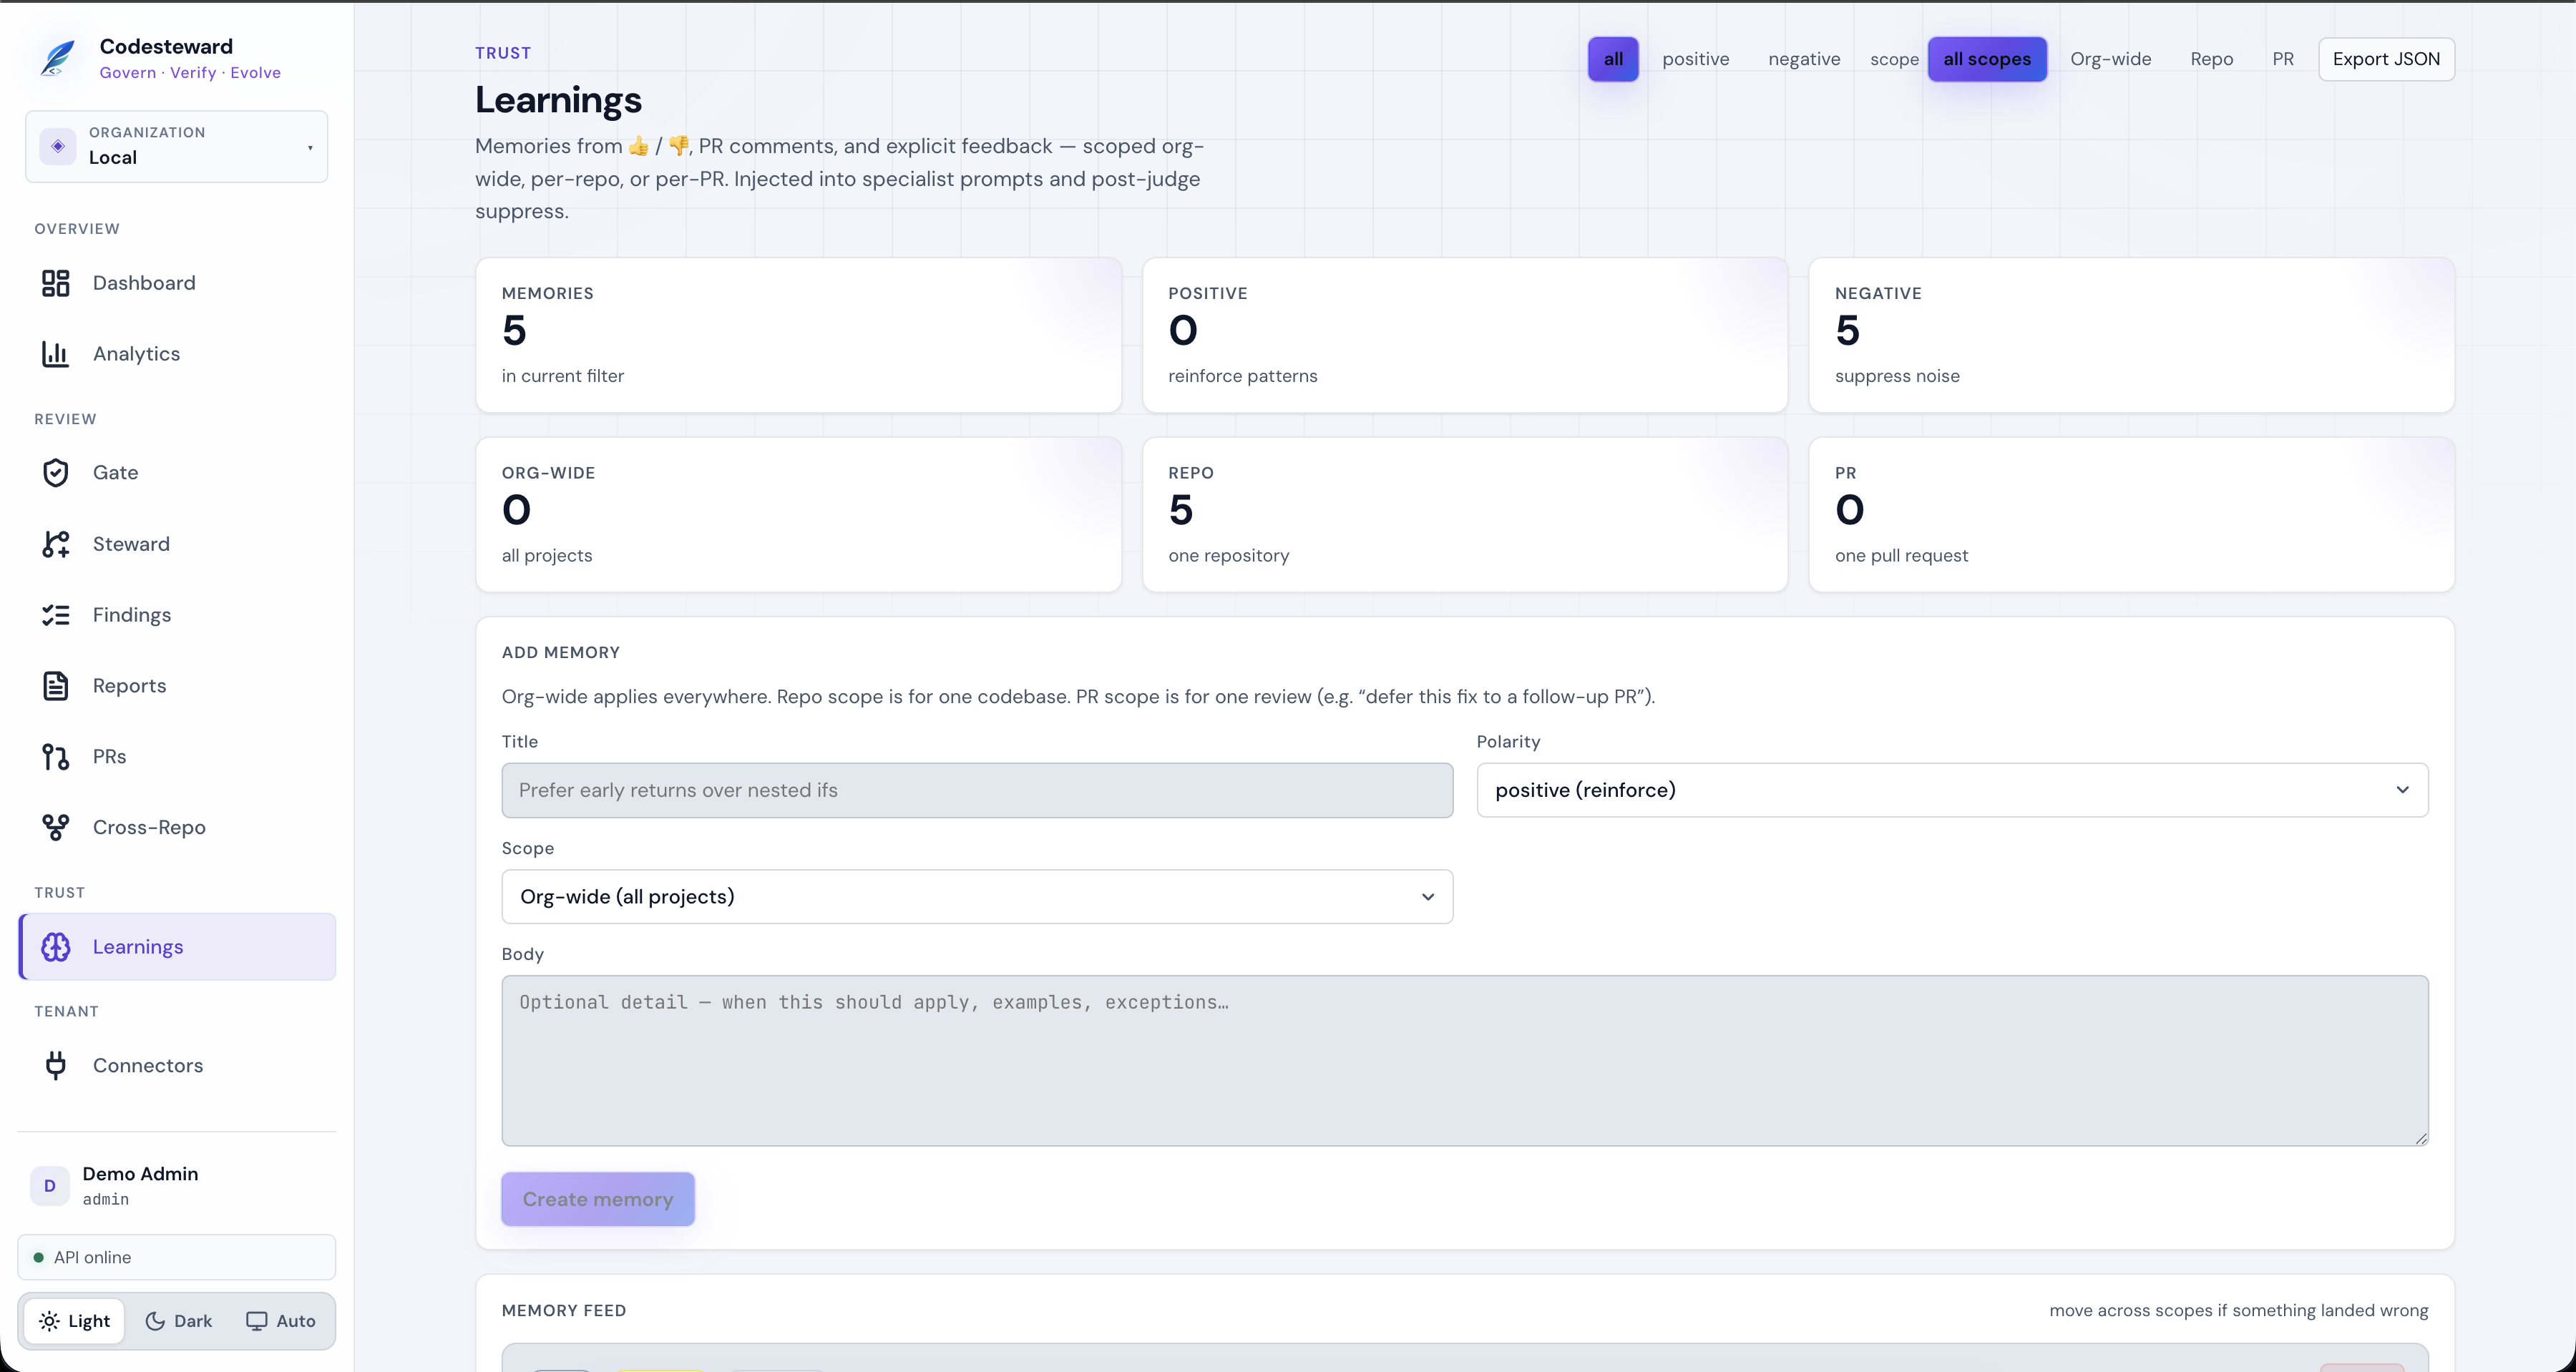Switch theme to Light mode
The width and height of the screenshot is (2576, 1372).
point(74,1321)
